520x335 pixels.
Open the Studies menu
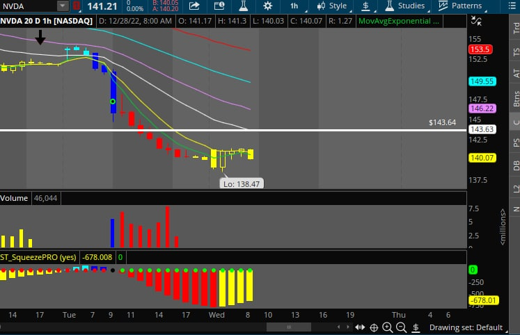pos(406,6)
